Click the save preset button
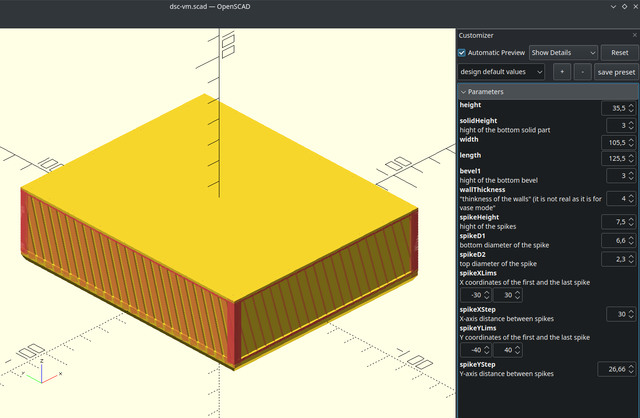The height and width of the screenshot is (418, 640). click(x=616, y=72)
